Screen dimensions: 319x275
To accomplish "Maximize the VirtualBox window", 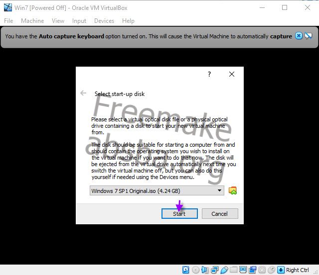I will pyautogui.click(x=285, y=8).
